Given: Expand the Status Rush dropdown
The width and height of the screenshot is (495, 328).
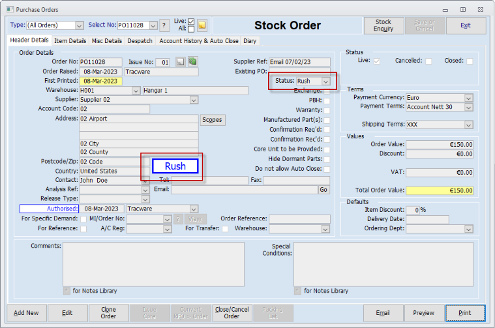Looking at the screenshot, I should pyautogui.click(x=325, y=82).
